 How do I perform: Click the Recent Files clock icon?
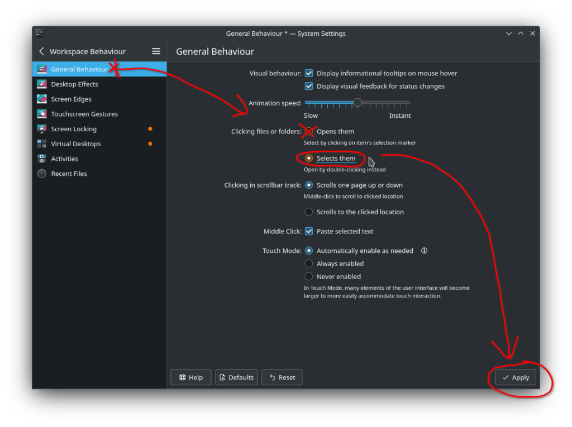tap(42, 174)
